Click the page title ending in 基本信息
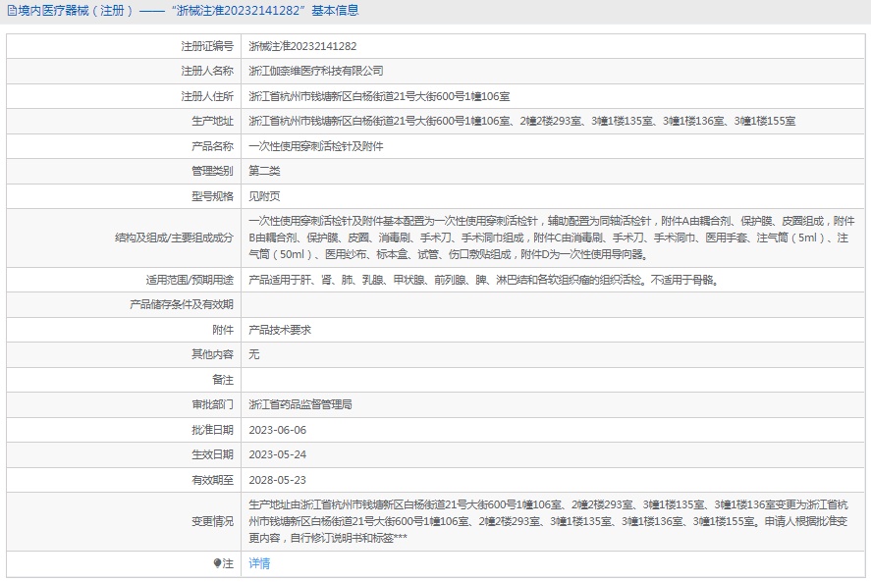871x582 pixels. (189, 11)
